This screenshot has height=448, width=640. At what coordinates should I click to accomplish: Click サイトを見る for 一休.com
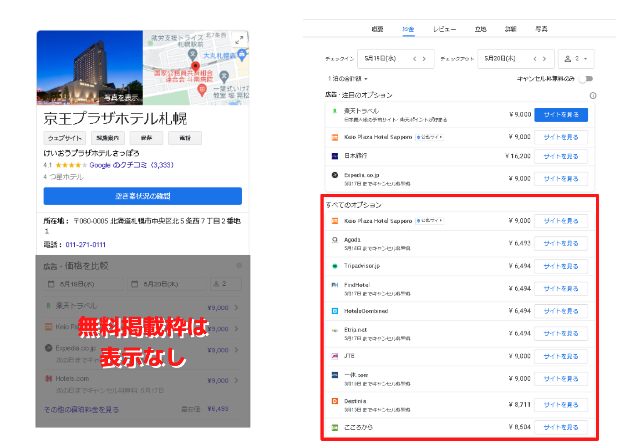click(561, 378)
